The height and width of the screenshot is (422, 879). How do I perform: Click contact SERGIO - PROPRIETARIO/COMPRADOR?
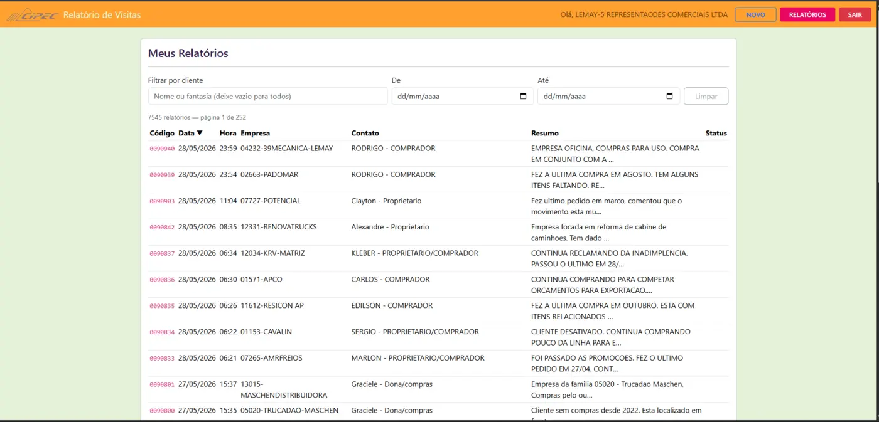point(415,332)
